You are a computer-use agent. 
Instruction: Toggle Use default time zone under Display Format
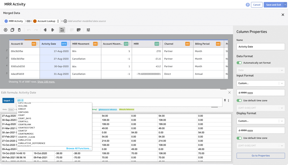(x=239, y=138)
